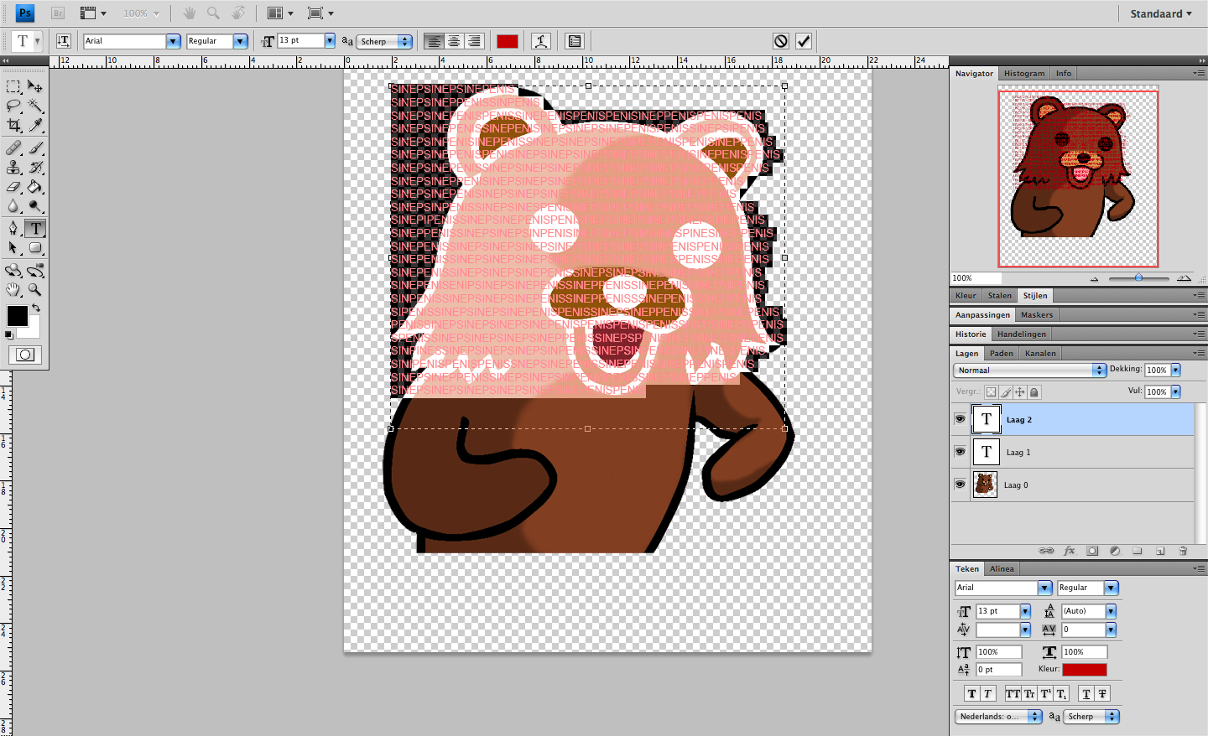
Task: Select the Laag 0 layer
Action: 1072,485
